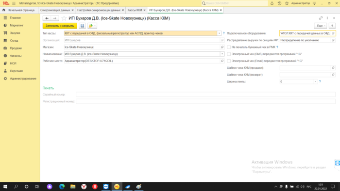Expand Тип кассы dropdown

click(x=219, y=33)
